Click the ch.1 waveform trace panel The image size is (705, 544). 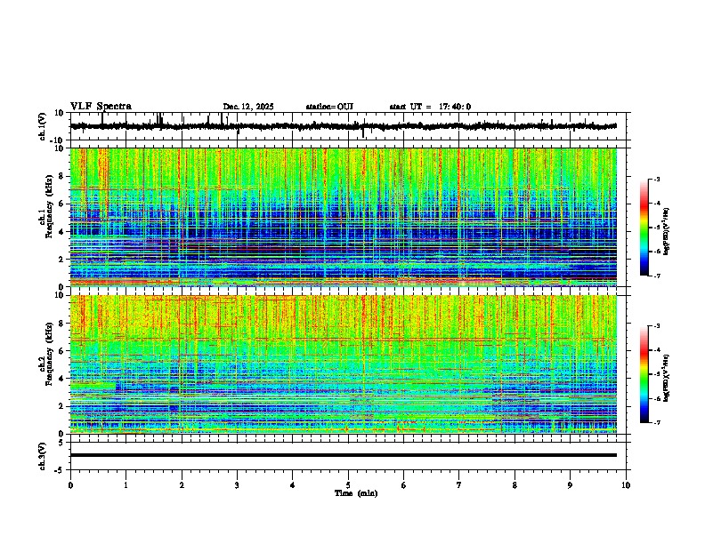pyautogui.click(x=350, y=126)
